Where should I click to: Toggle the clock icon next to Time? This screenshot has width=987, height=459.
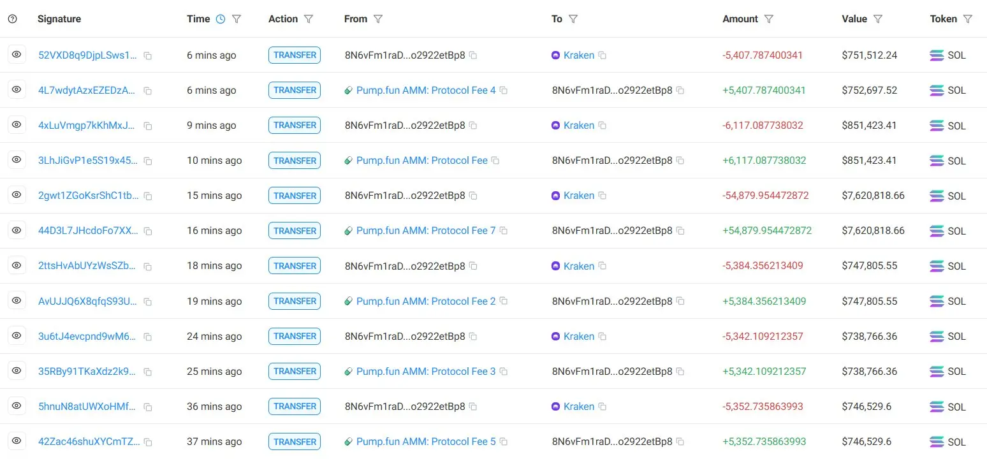coord(221,19)
